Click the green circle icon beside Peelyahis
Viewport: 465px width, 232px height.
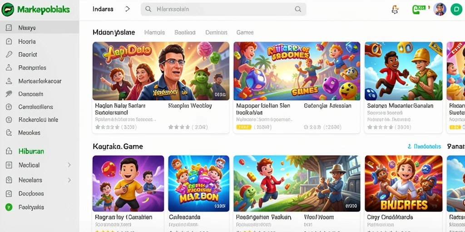click(x=9, y=207)
